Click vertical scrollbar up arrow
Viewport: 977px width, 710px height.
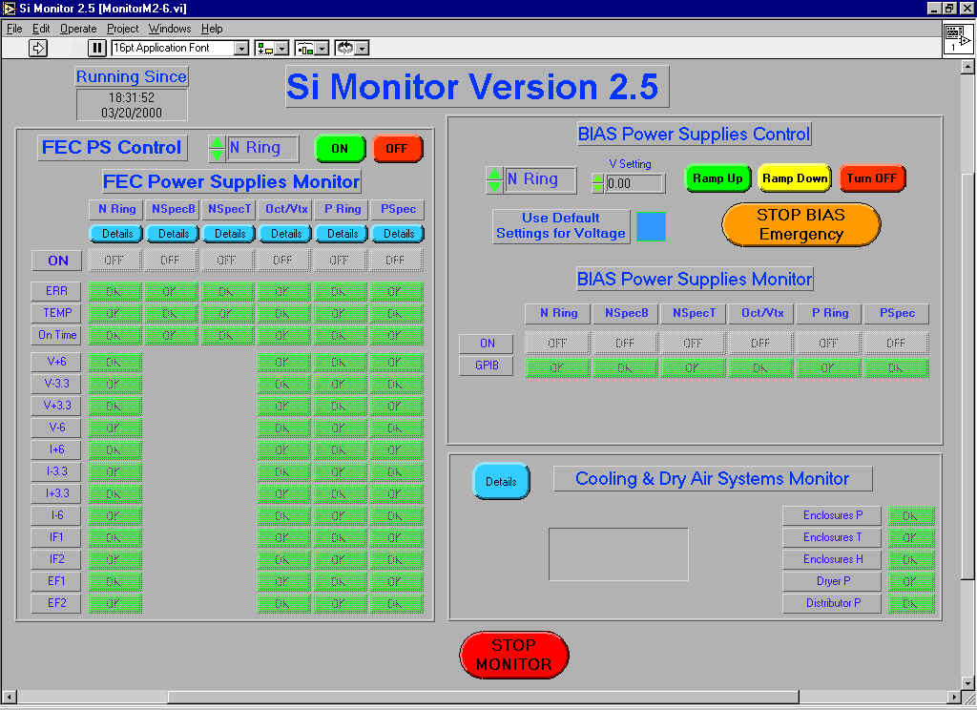(x=967, y=66)
